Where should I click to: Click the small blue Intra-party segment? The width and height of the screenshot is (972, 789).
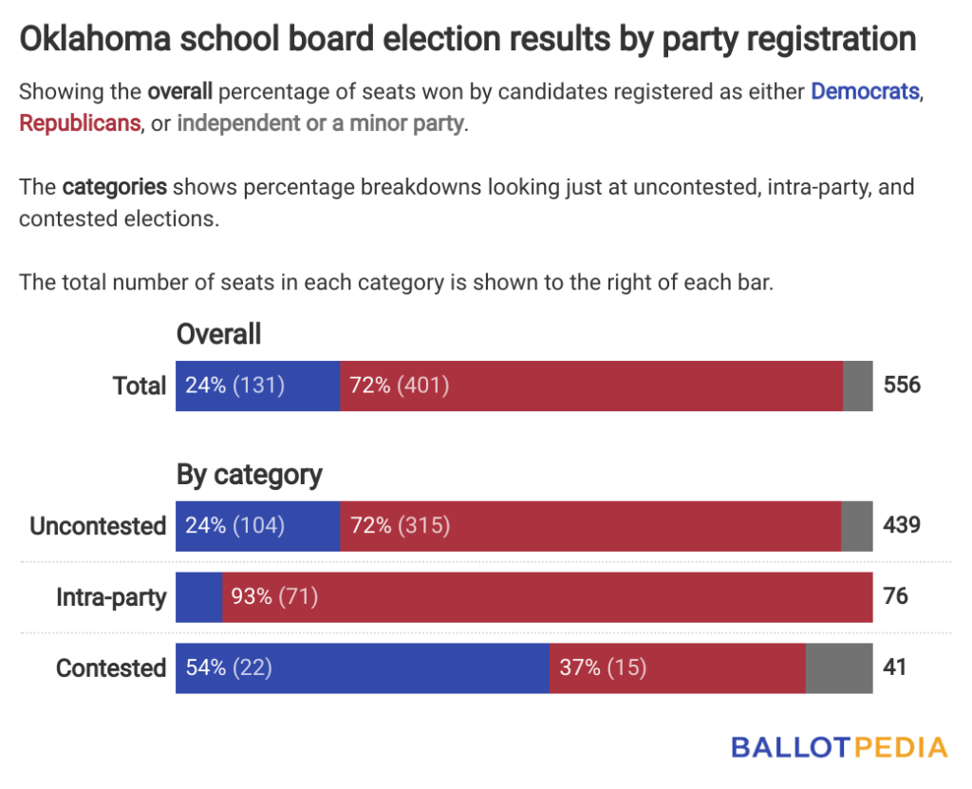click(199, 597)
